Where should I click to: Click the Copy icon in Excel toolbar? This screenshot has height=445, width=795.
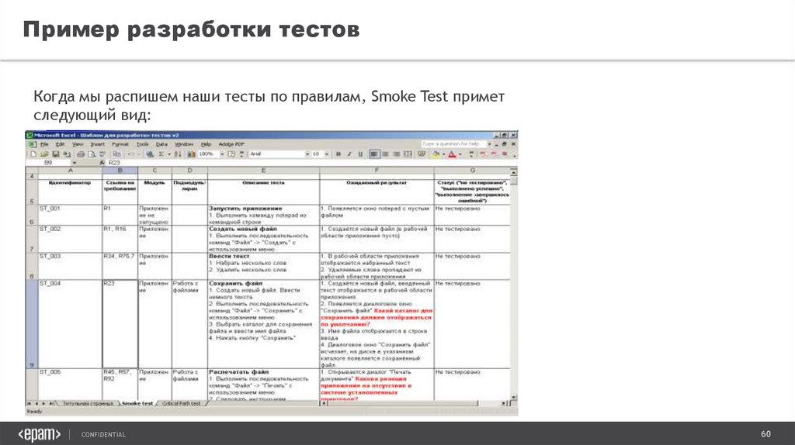pyautogui.click(x=116, y=154)
